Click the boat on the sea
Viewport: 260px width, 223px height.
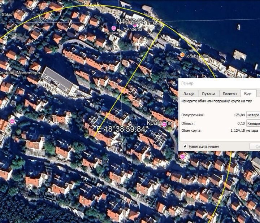pyautogui.click(x=239, y=27)
